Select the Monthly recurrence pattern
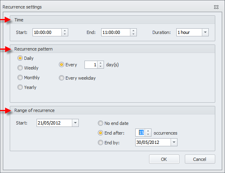The image size is (225, 173). pos(20,78)
